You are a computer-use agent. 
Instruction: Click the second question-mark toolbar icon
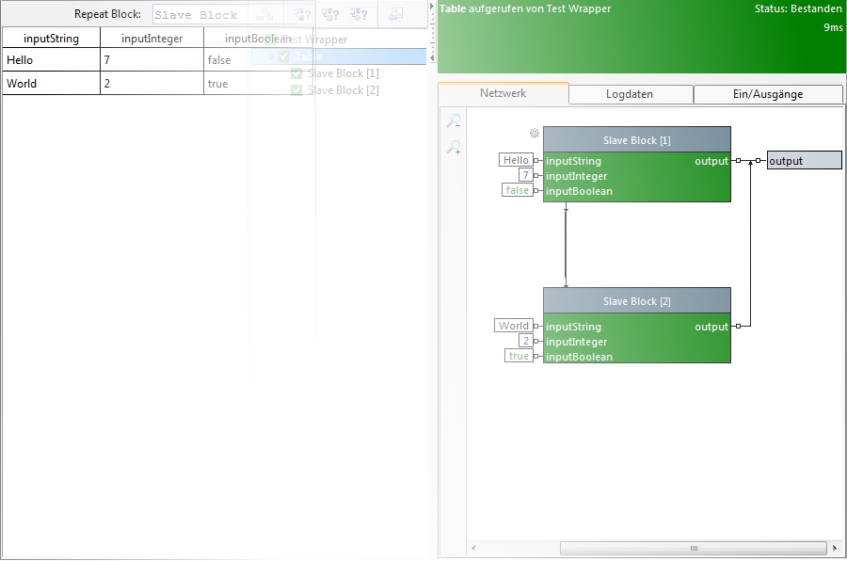pyautogui.click(x=330, y=15)
